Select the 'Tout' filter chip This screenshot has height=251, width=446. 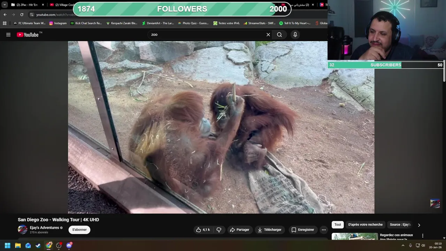(x=338, y=225)
